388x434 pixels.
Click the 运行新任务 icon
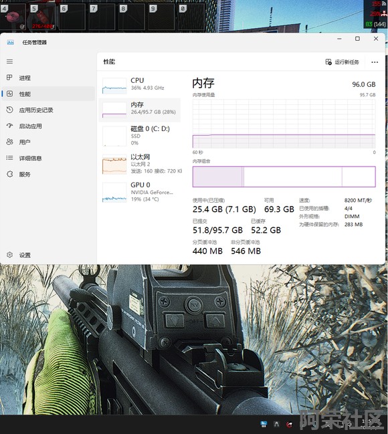click(x=328, y=62)
